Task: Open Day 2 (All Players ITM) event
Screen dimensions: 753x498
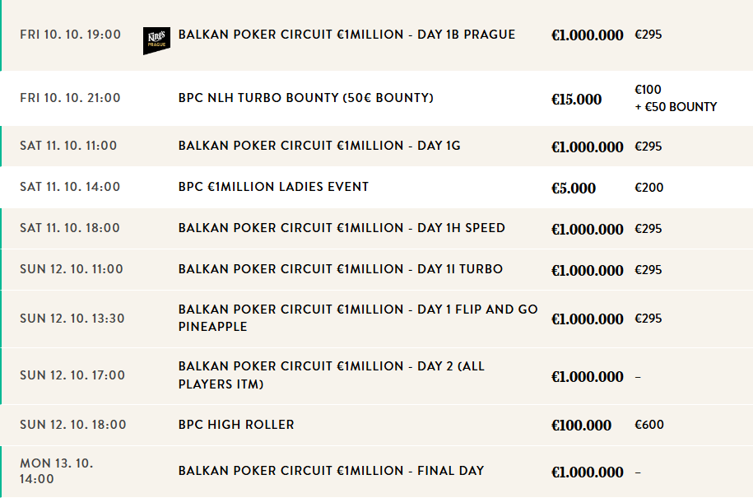Action: [x=331, y=375]
